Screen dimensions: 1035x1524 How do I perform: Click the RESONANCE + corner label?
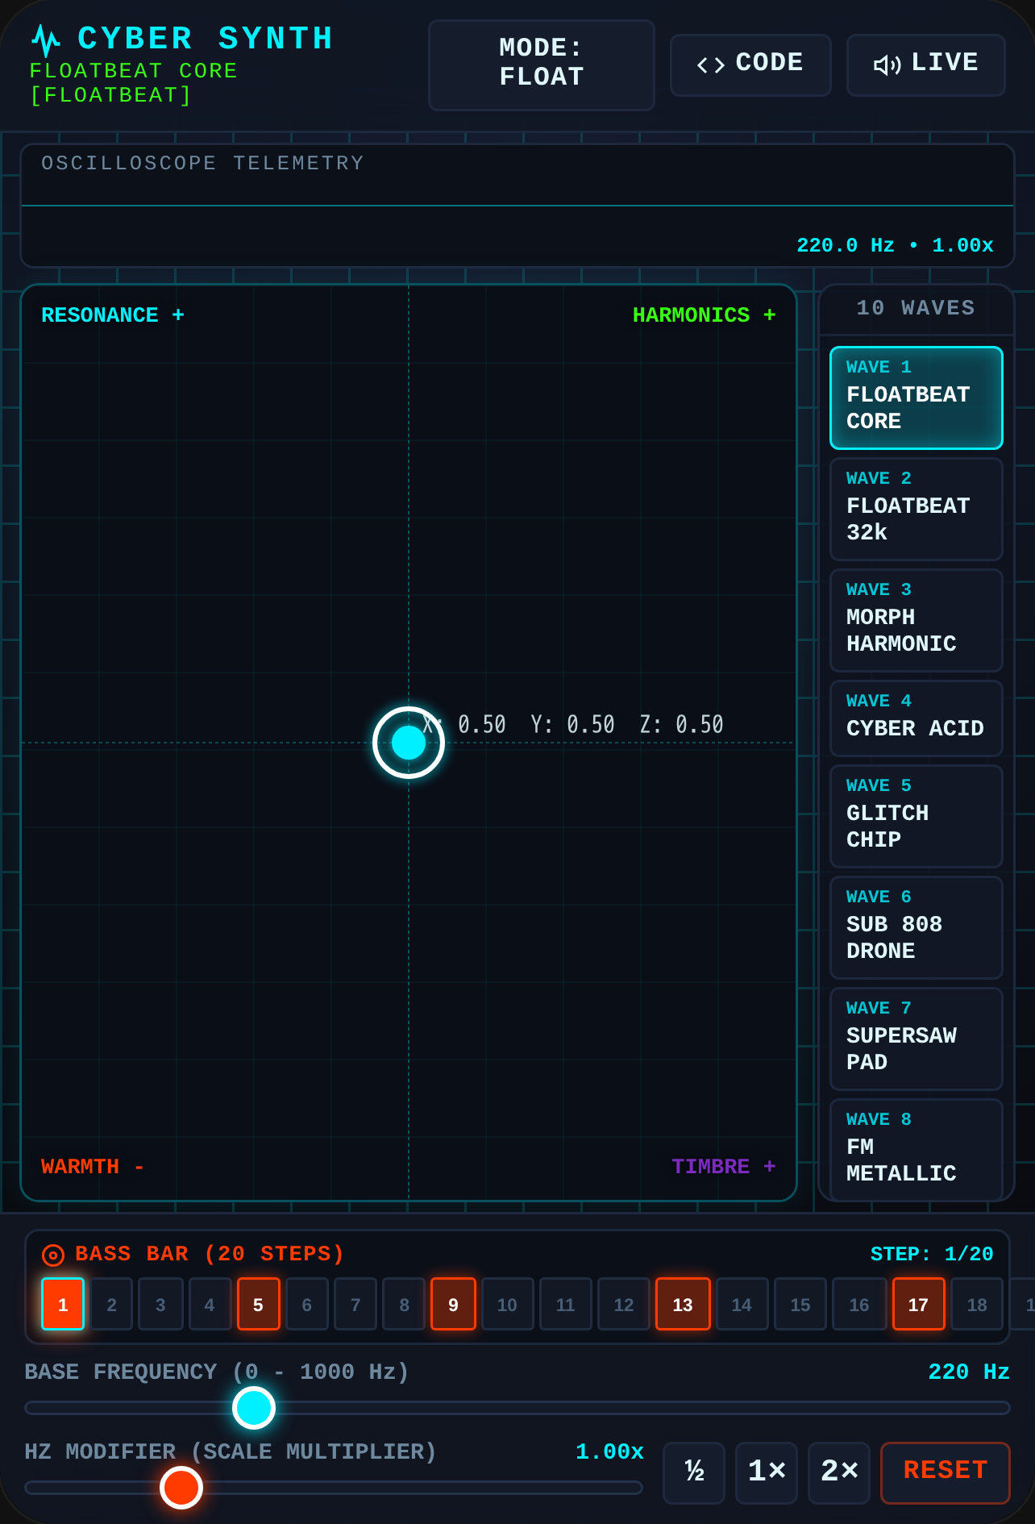point(113,315)
